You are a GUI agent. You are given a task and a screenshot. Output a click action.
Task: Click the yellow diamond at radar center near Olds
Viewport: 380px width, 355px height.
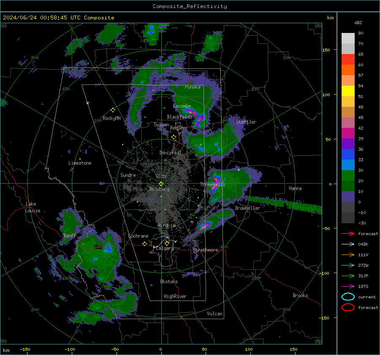tap(161, 184)
